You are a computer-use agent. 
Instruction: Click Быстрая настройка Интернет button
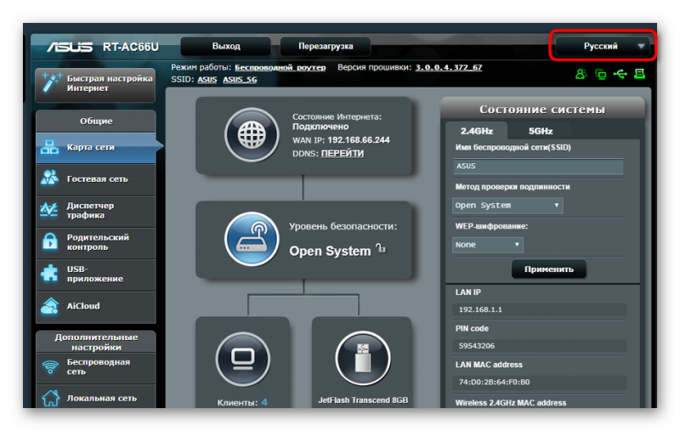[95, 84]
